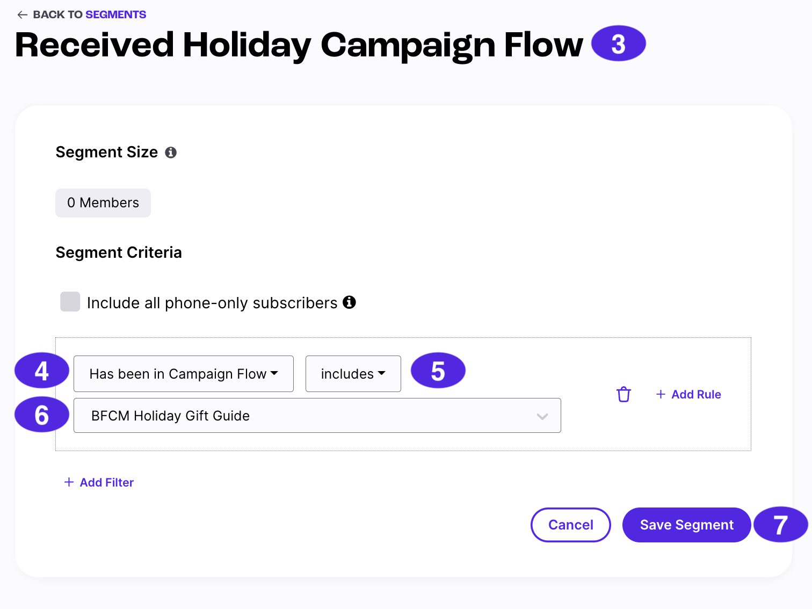Image resolution: width=812 pixels, height=609 pixels.
Task: Click Save Segment
Action: pos(686,525)
